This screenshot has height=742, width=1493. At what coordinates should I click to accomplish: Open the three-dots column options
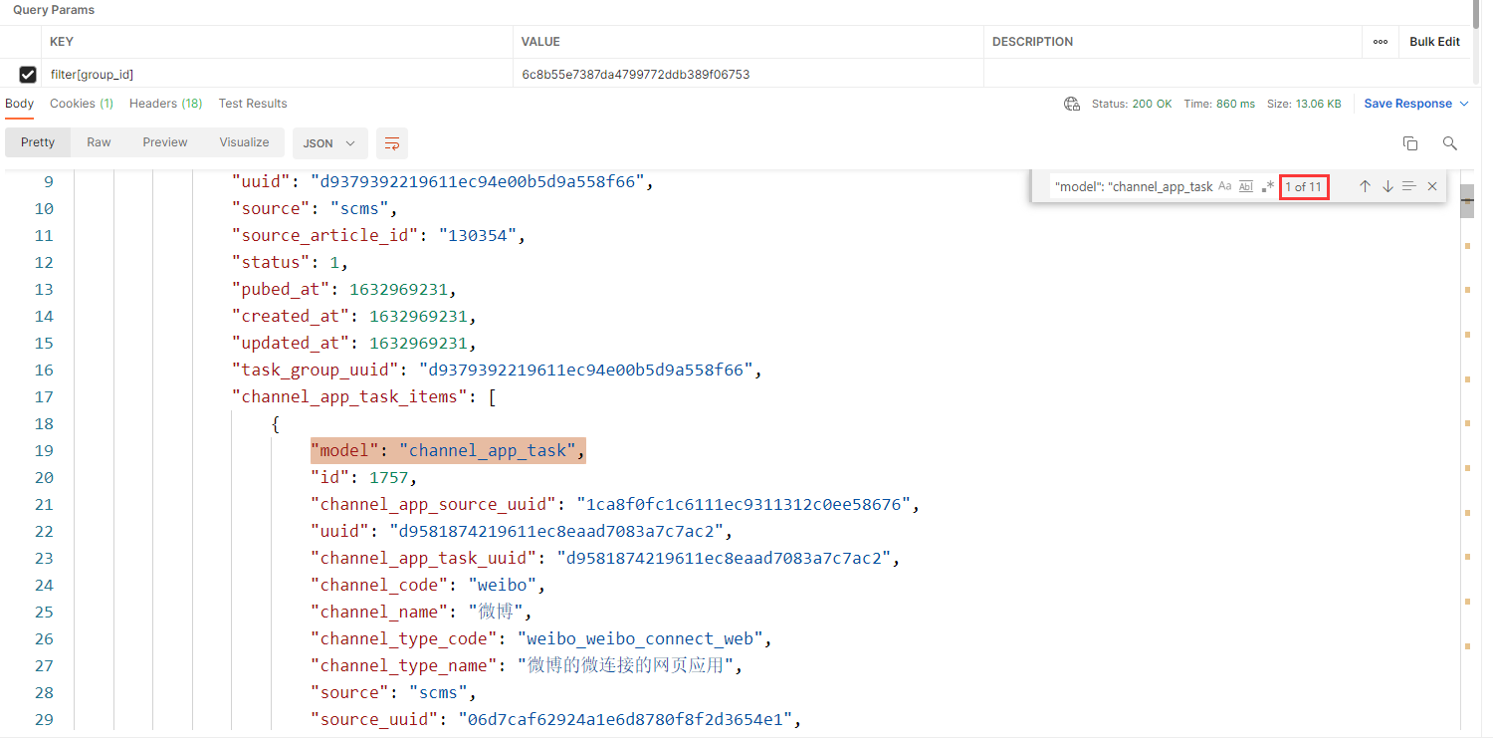click(x=1380, y=42)
